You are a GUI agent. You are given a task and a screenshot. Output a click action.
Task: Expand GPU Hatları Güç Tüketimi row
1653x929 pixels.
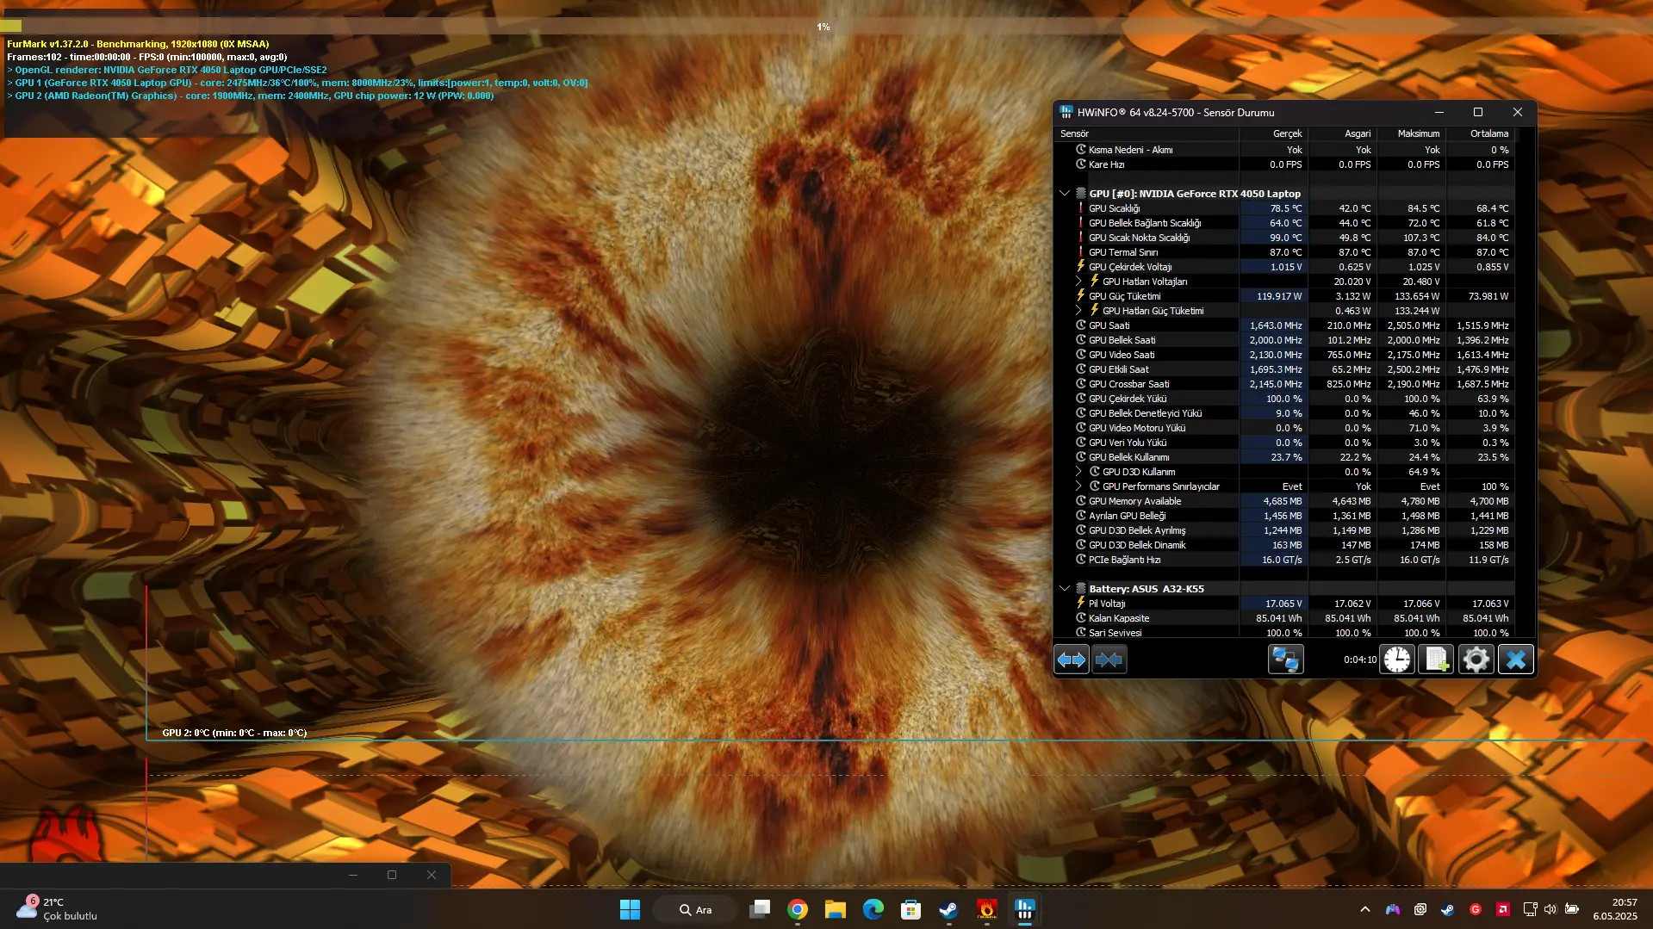tap(1078, 311)
